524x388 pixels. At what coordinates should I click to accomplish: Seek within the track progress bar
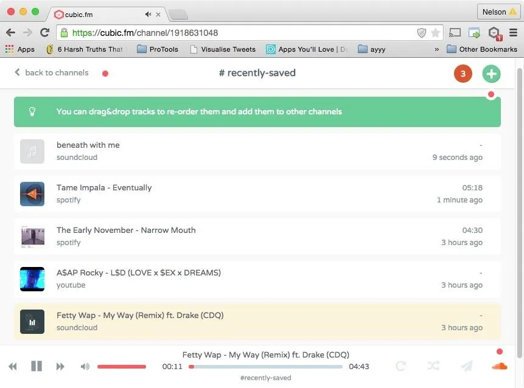(266, 367)
